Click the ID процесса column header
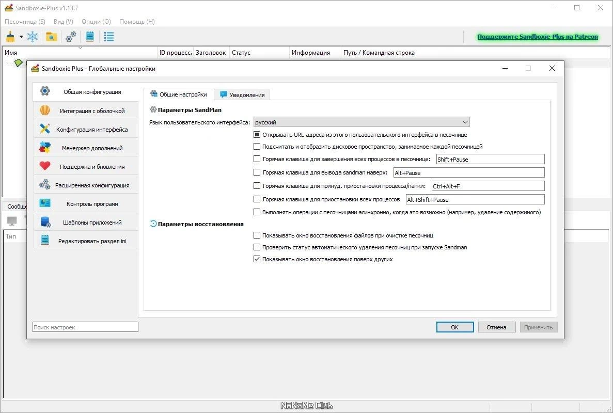The width and height of the screenshot is (613, 413). click(x=175, y=52)
